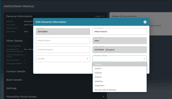Screen dimensions: 172x99
Task: Expand the Personal Information section arrow
Action: [x=104, y=16]
